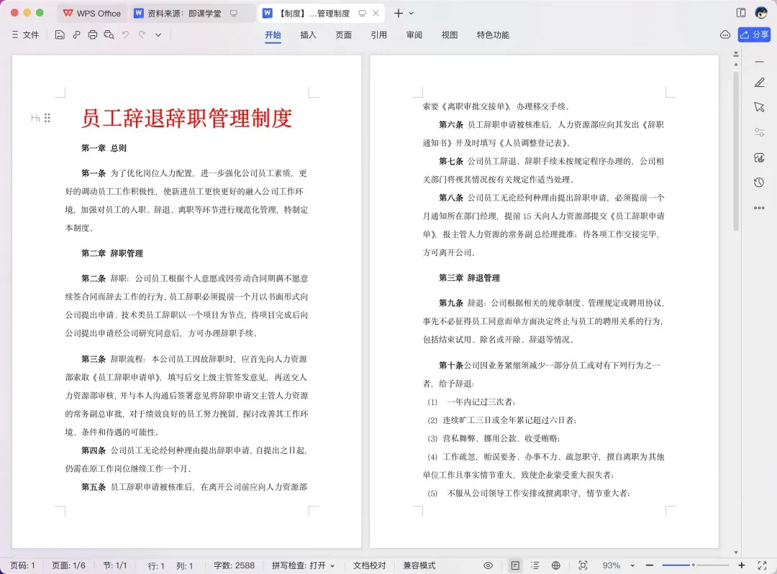The image size is (777, 574).
Task: Click the Save icon in quick toolbar
Action: pos(60,34)
